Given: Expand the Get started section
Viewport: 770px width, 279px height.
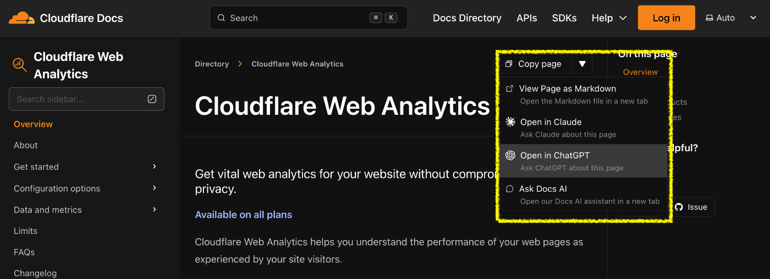Looking at the screenshot, I should [x=155, y=166].
